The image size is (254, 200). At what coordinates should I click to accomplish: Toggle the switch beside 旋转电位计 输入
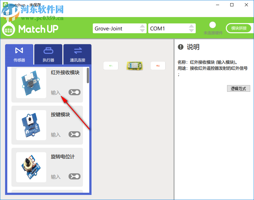74,176
